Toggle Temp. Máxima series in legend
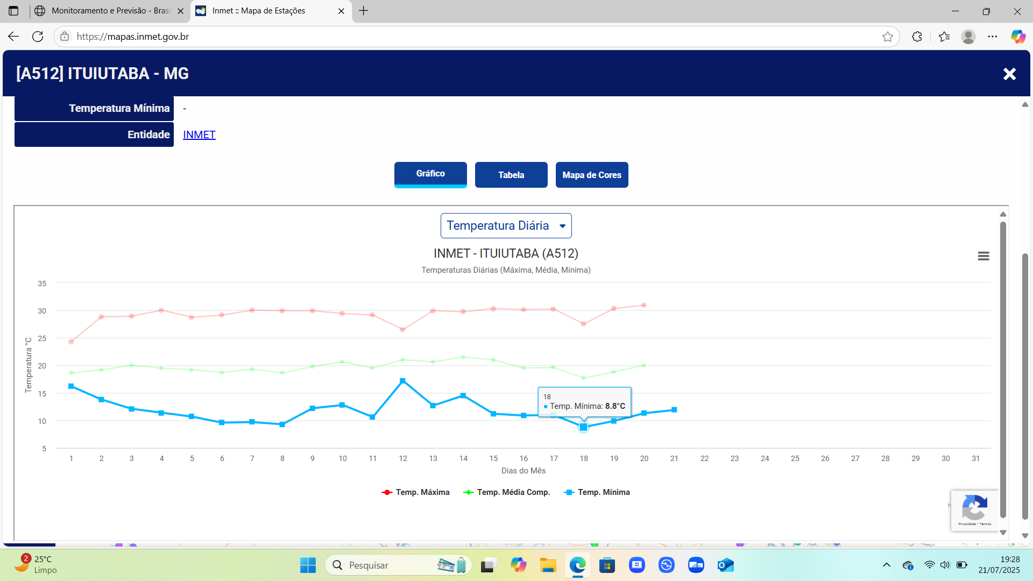This screenshot has height=581, width=1033. tap(415, 492)
